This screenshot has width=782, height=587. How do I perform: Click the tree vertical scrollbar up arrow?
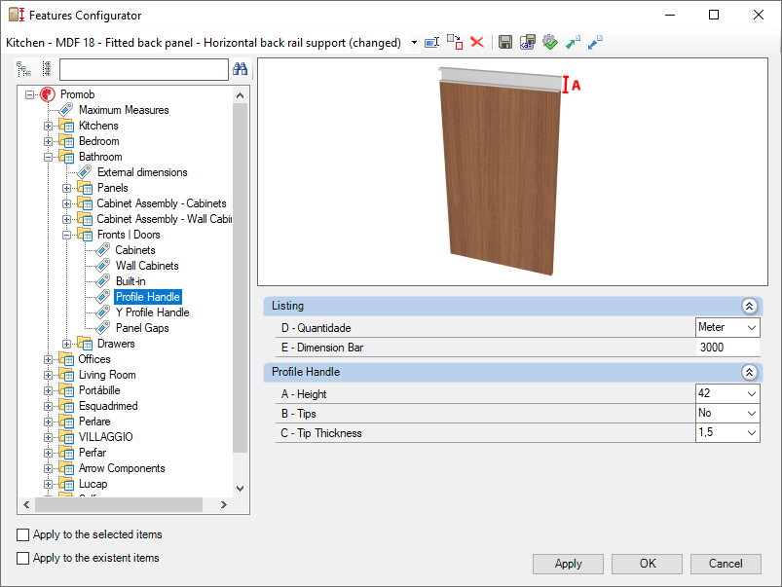pyautogui.click(x=240, y=95)
